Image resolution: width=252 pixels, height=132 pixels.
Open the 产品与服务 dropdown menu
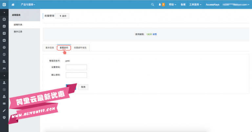[x=28, y=5]
